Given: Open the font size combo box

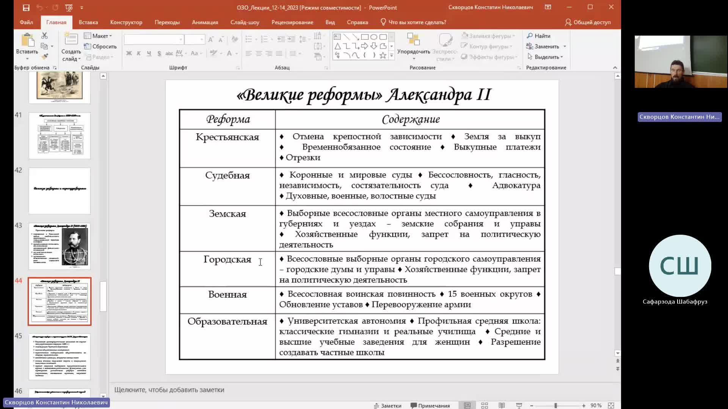Looking at the screenshot, I should click(195, 39).
